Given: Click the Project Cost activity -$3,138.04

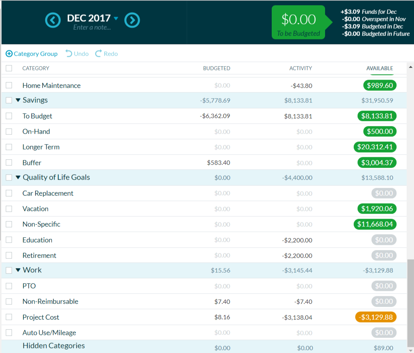Looking at the screenshot, I should coord(297,317).
